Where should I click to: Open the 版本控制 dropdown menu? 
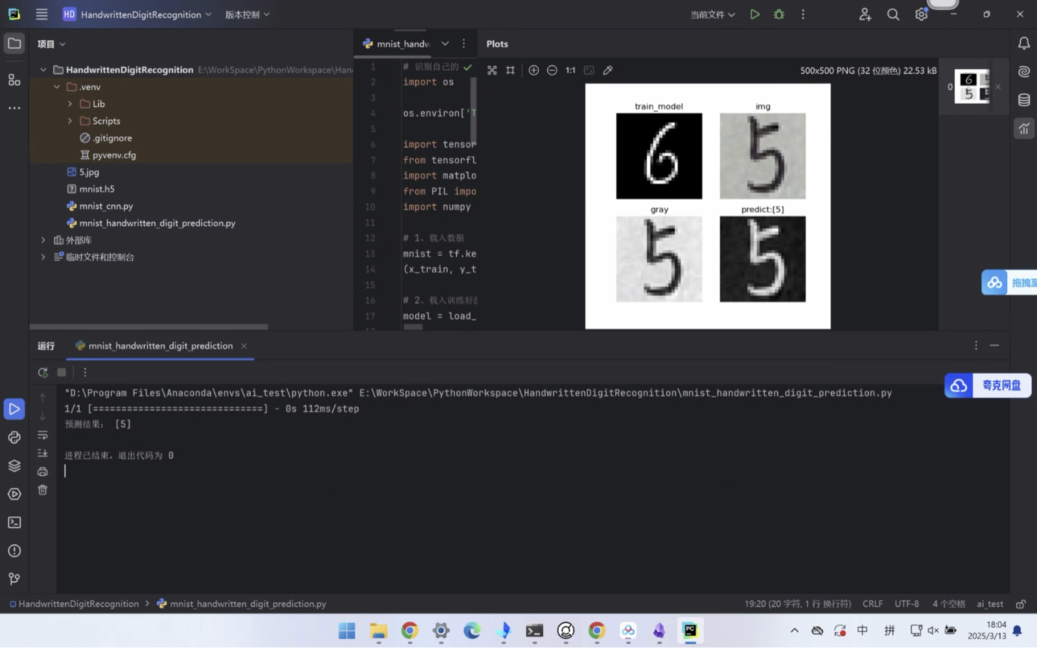247,14
